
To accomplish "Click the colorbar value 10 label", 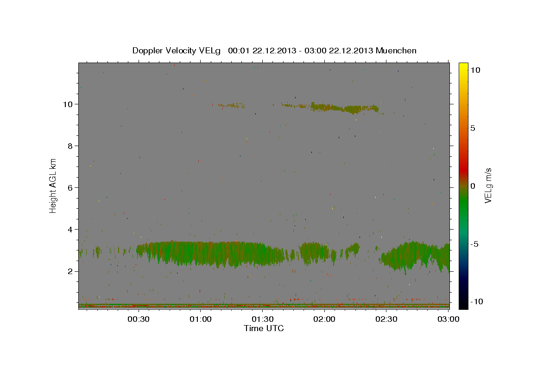I will point(475,70).
